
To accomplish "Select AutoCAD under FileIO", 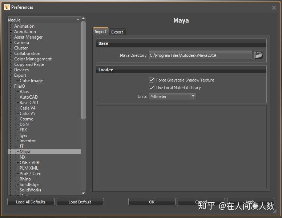I will tap(29, 97).
